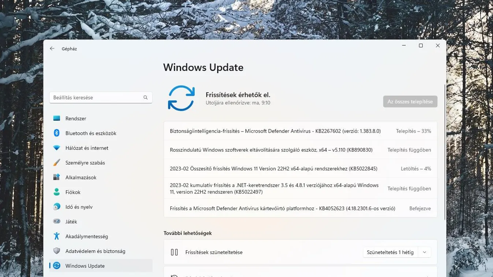
Task: Click Utoljára ellenőrizve: ma, 9:10 text
Action: [x=238, y=103]
